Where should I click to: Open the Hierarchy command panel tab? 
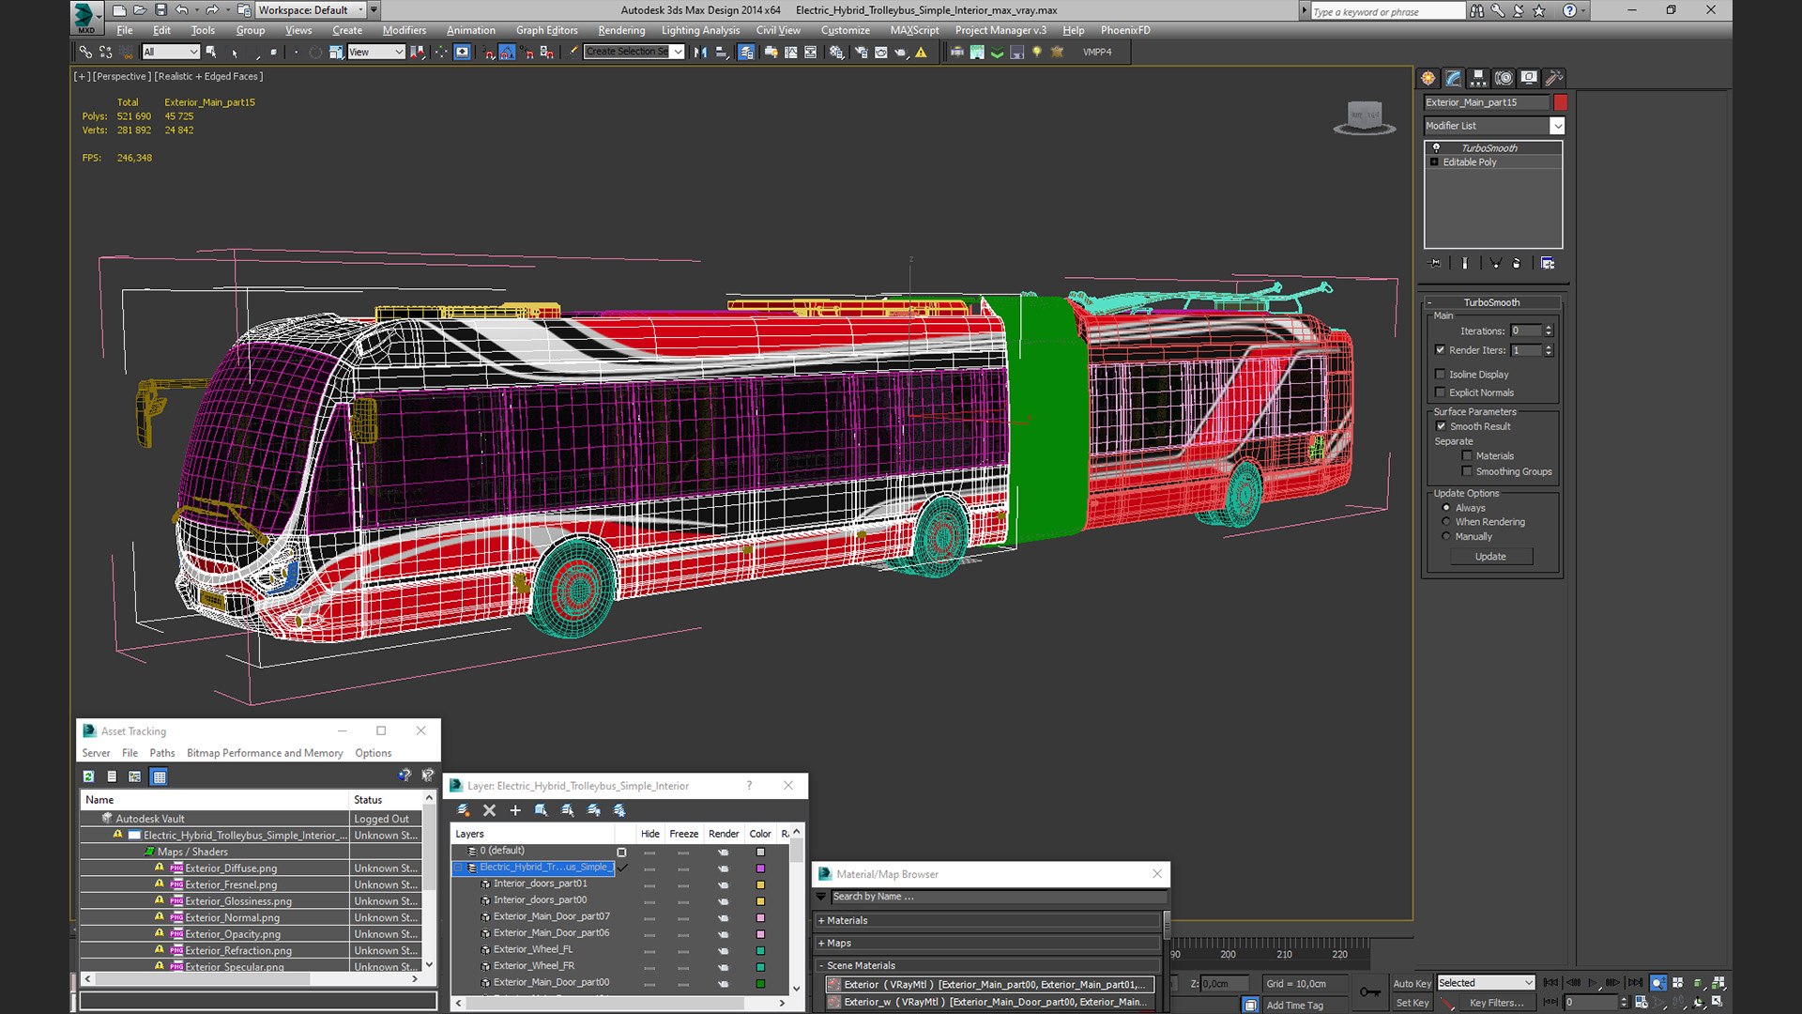click(x=1478, y=78)
